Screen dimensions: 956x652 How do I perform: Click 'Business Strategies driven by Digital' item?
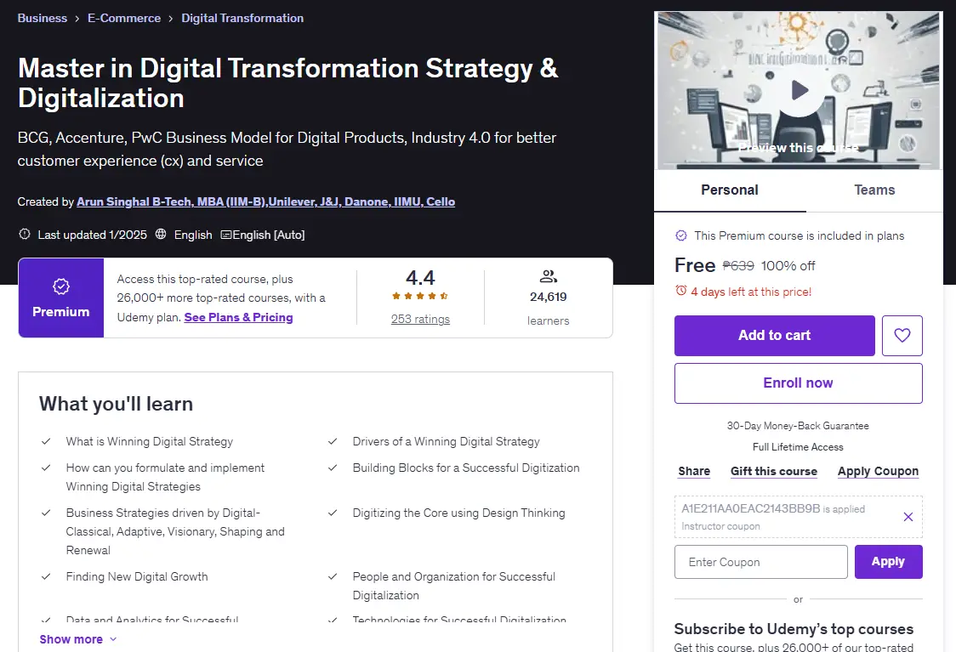175,531
